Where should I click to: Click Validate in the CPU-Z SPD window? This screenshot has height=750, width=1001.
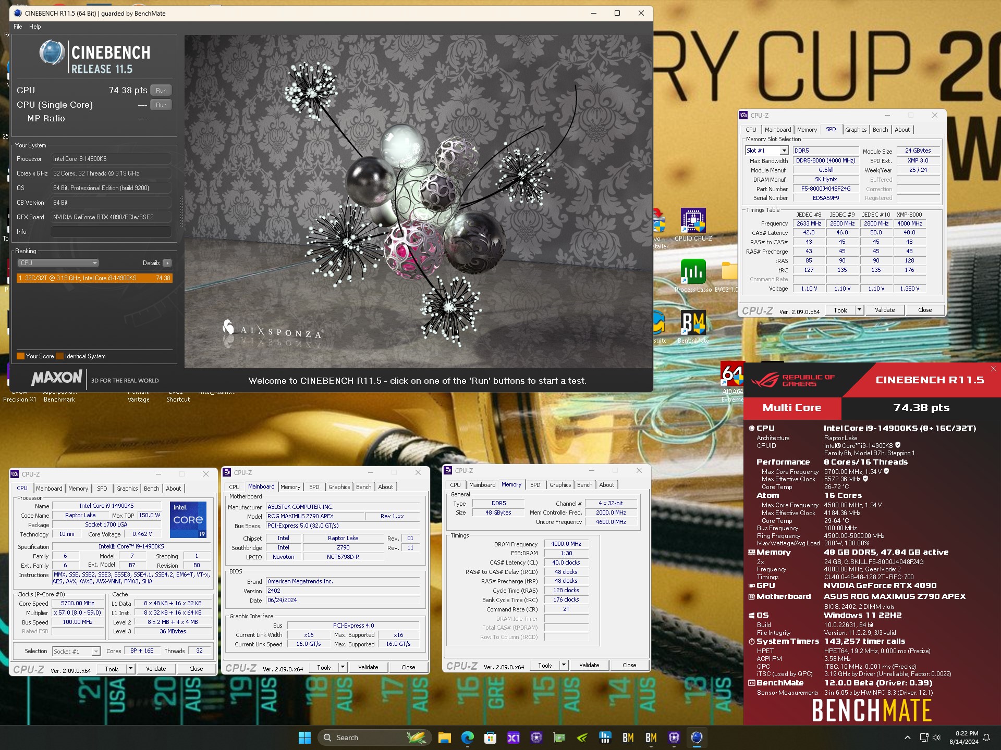(x=885, y=310)
